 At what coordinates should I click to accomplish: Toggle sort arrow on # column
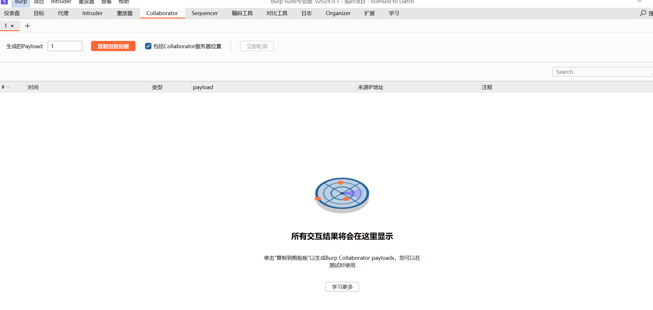click(x=8, y=87)
